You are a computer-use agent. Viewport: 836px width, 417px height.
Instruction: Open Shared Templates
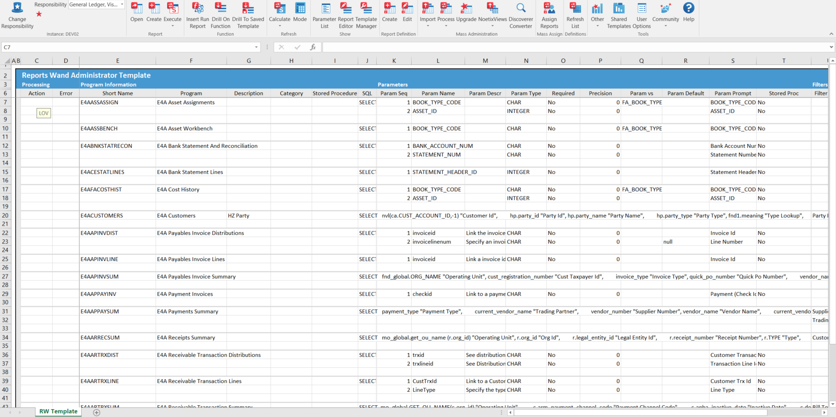click(x=619, y=15)
